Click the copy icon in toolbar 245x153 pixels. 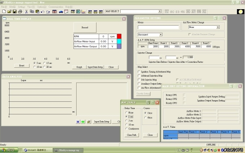[x=32, y=11]
